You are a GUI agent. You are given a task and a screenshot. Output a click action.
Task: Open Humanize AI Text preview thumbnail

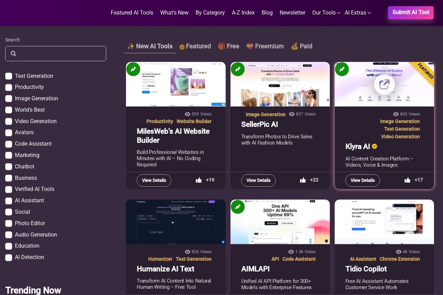(x=176, y=222)
